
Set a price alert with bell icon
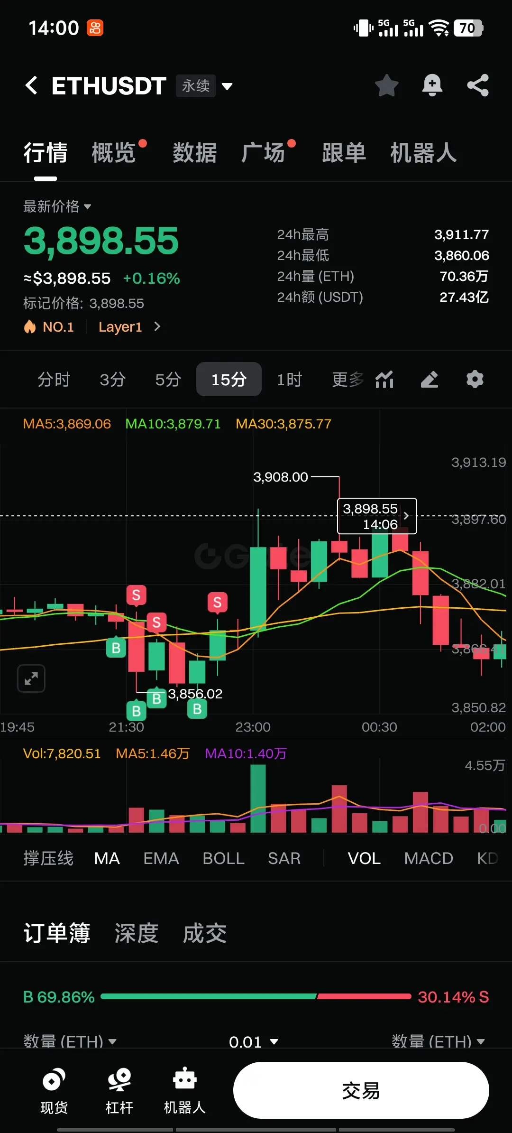[432, 85]
